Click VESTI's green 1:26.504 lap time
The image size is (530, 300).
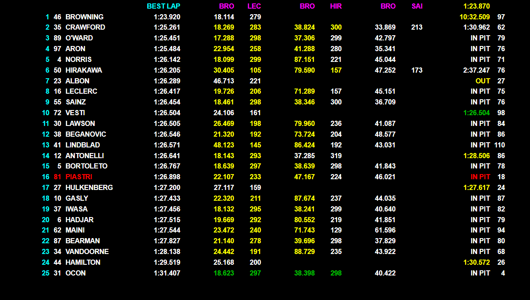pos(477,113)
